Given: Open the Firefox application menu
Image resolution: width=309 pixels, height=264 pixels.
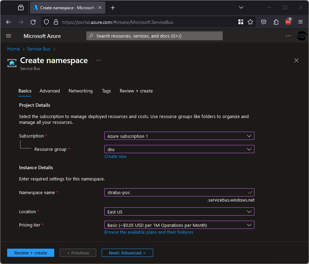Looking at the screenshot, I should tap(300, 22).
